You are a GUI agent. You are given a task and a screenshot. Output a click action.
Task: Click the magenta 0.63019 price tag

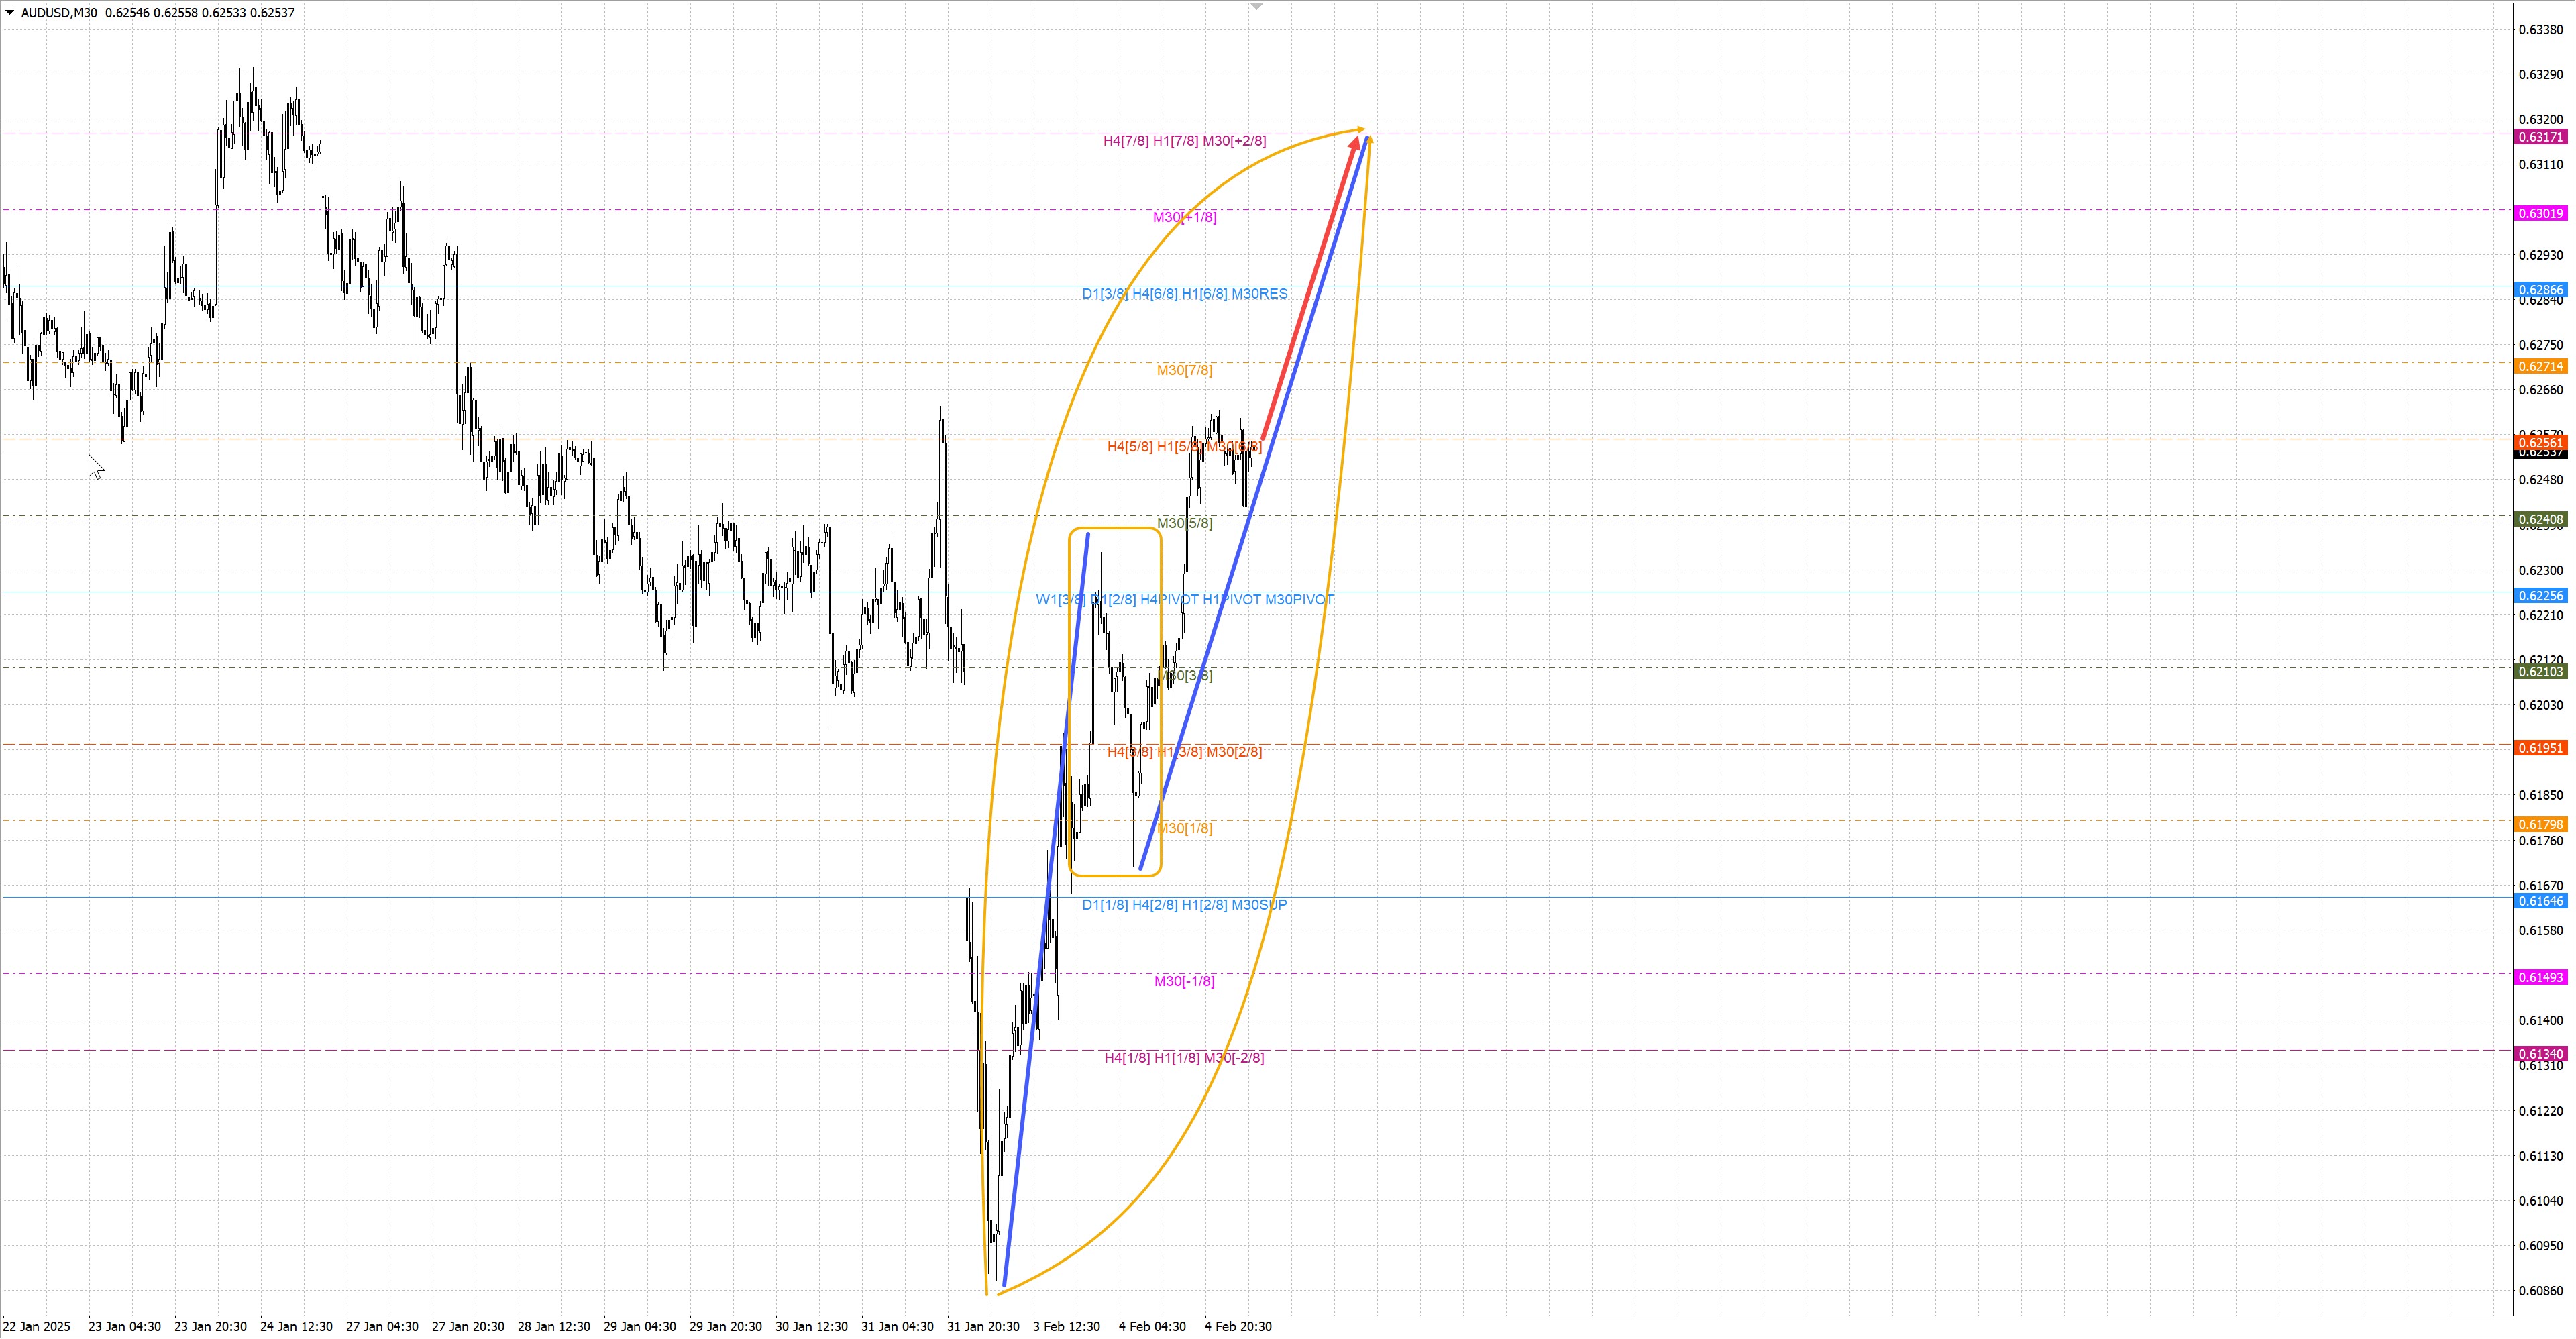(x=2540, y=213)
